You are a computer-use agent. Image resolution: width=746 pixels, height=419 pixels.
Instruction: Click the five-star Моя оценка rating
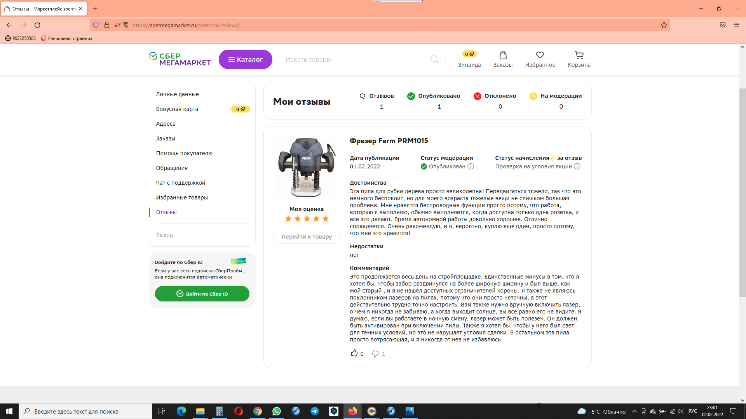307,219
